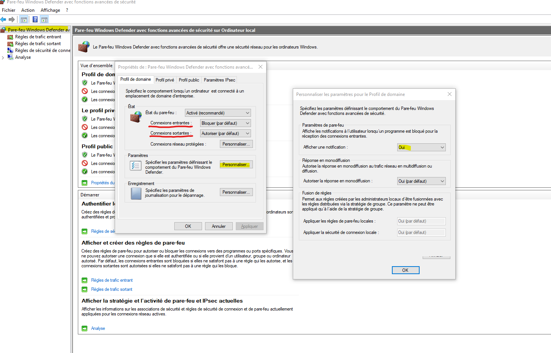Open the Action menu
Viewport: 551px width, 353px height.
pos(28,10)
